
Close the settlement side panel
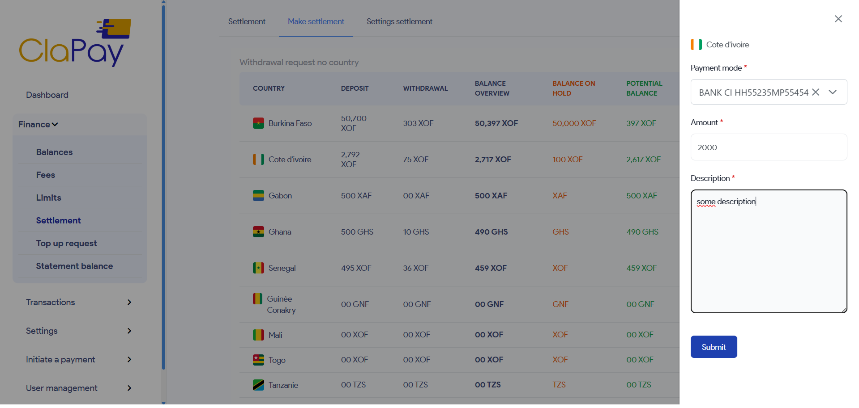tap(838, 19)
